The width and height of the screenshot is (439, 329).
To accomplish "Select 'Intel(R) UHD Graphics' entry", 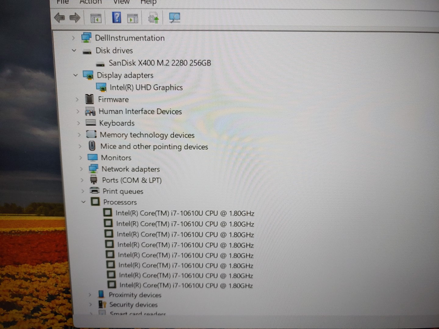I will (146, 87).
